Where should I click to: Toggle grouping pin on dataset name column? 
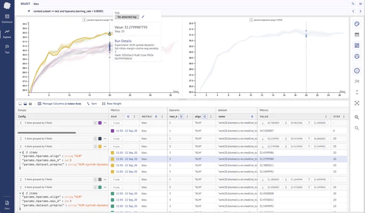tap(252, 116)
